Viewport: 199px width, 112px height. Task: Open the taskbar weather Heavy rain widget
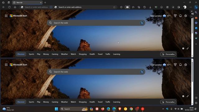(x=8, y=109)
